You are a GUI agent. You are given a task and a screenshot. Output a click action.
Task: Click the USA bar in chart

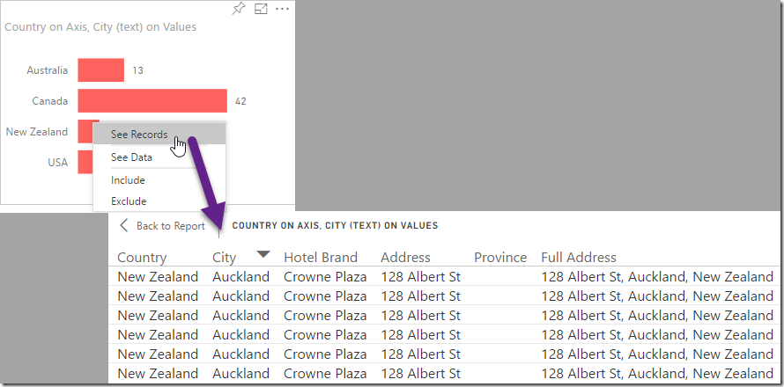[x=85, y=163]
